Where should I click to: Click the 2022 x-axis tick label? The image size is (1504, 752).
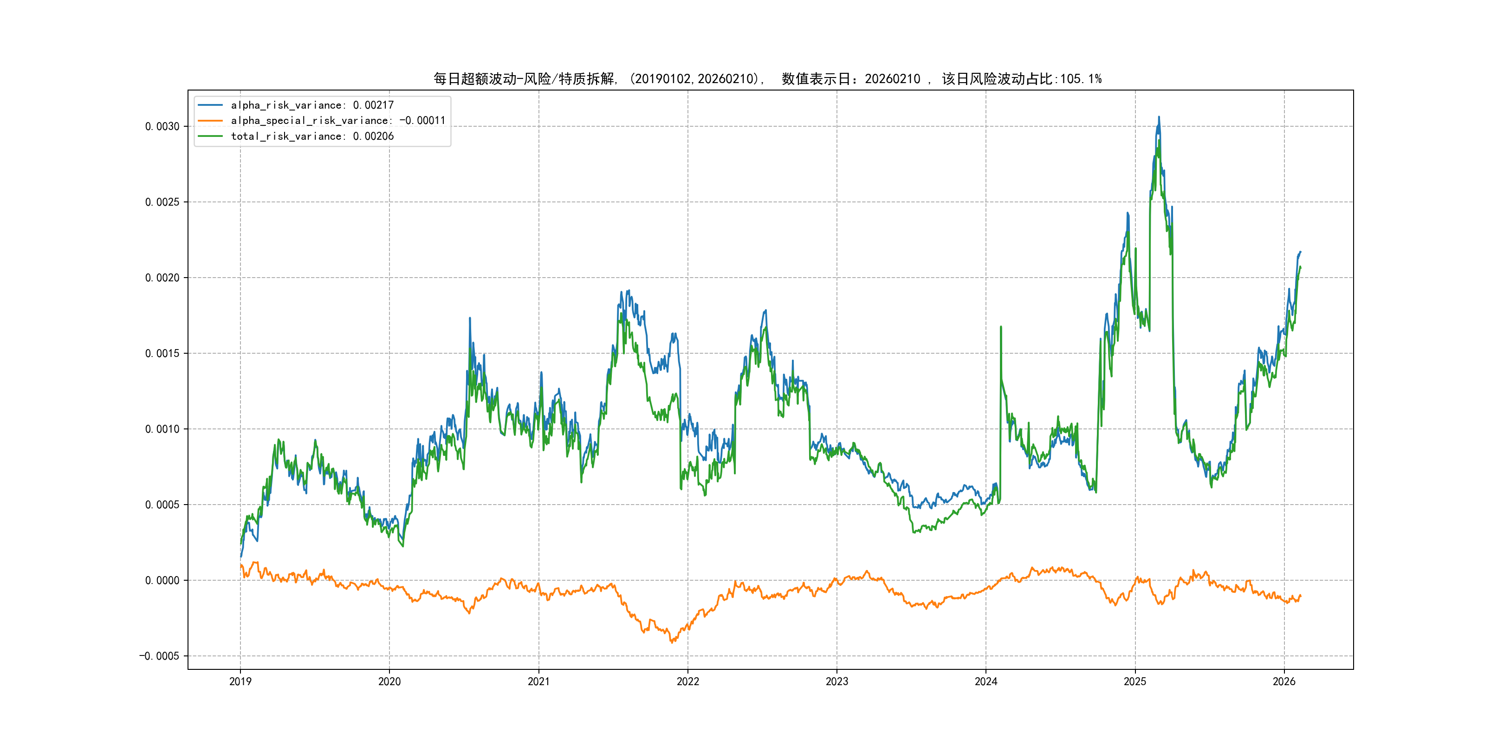pos(688,681)
